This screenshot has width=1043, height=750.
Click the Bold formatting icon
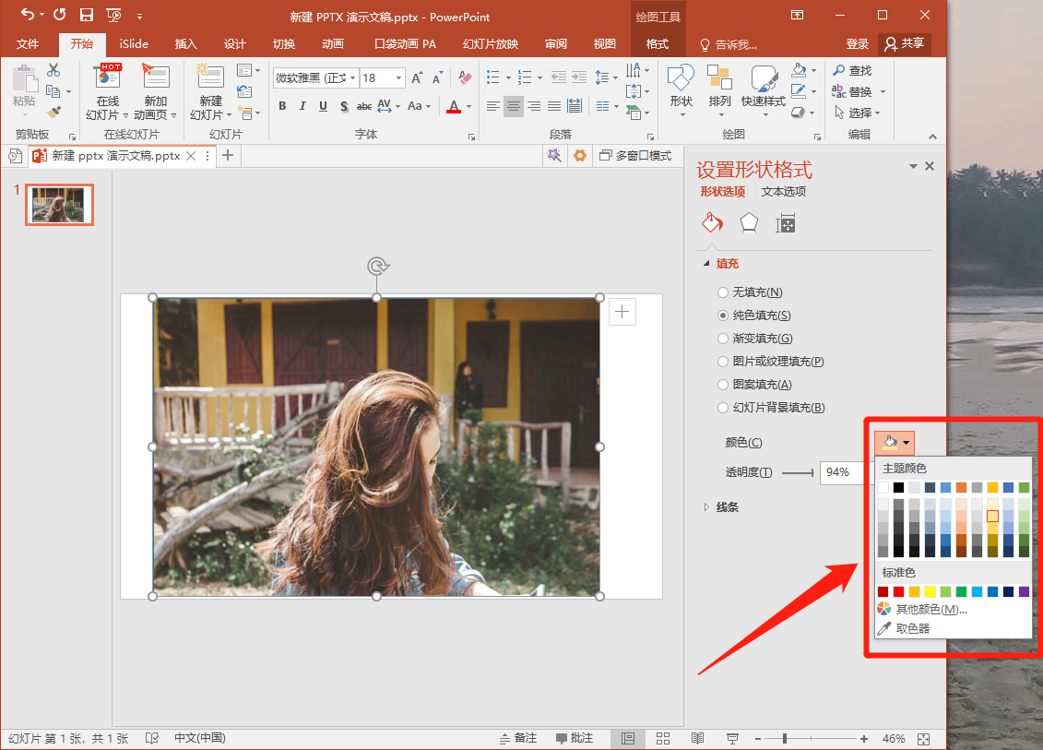coord(282,106)
